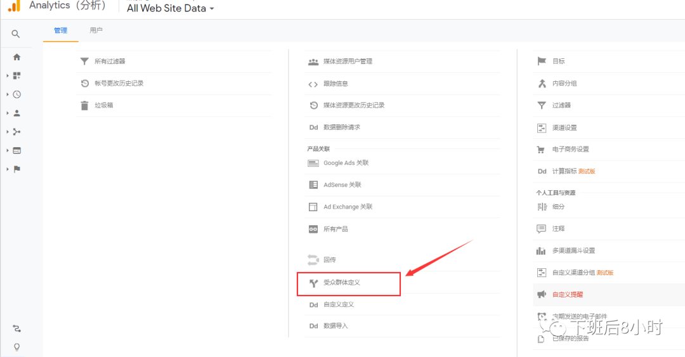Click the 所有过滤器 funnel icon
Screen dimensions: 685x357
(84, 62)
